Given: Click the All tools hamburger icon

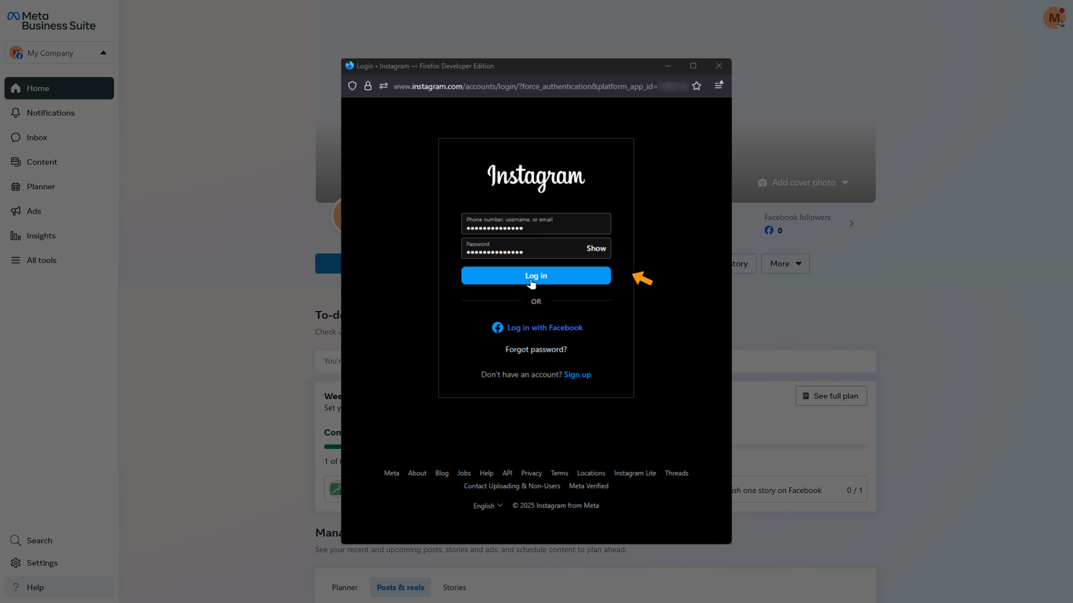Looking at the screenshot, I should (16, 260).
